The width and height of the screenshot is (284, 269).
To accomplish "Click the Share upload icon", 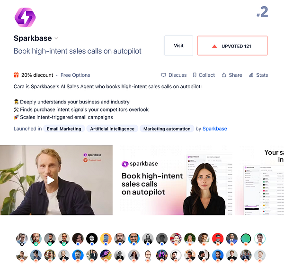I will point(224,75).
